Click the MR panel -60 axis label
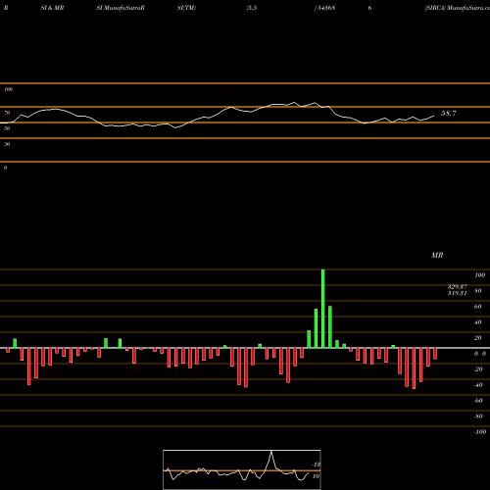This screenshot has height=490, width=490. pos(478,401)
